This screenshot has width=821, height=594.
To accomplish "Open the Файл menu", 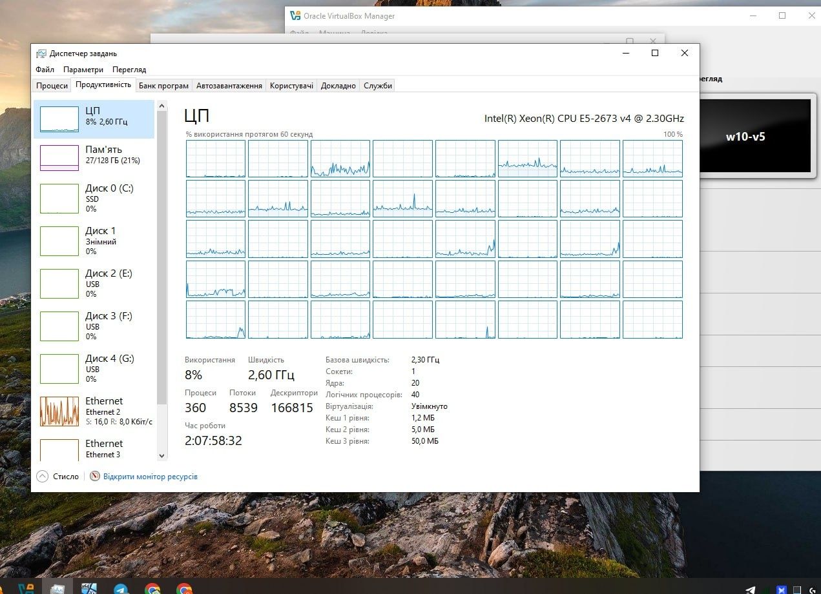I will pyautogui.click(x=45, y=70).
